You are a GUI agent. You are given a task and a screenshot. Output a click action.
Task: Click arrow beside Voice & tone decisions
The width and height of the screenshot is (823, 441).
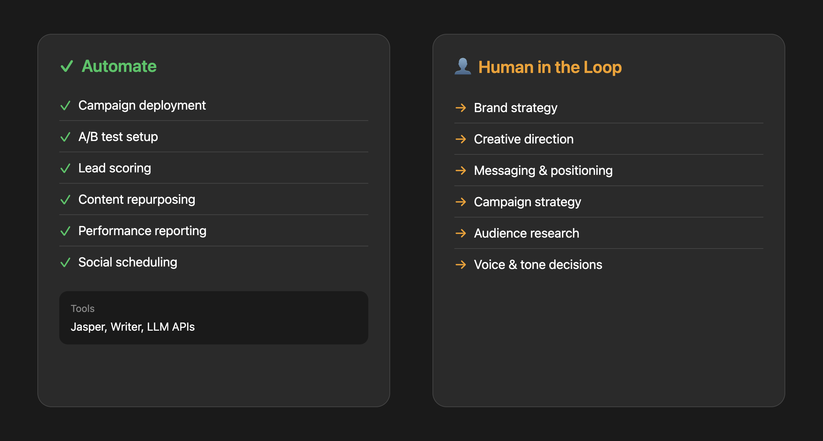pyautogui.click(x=461, y=264)
